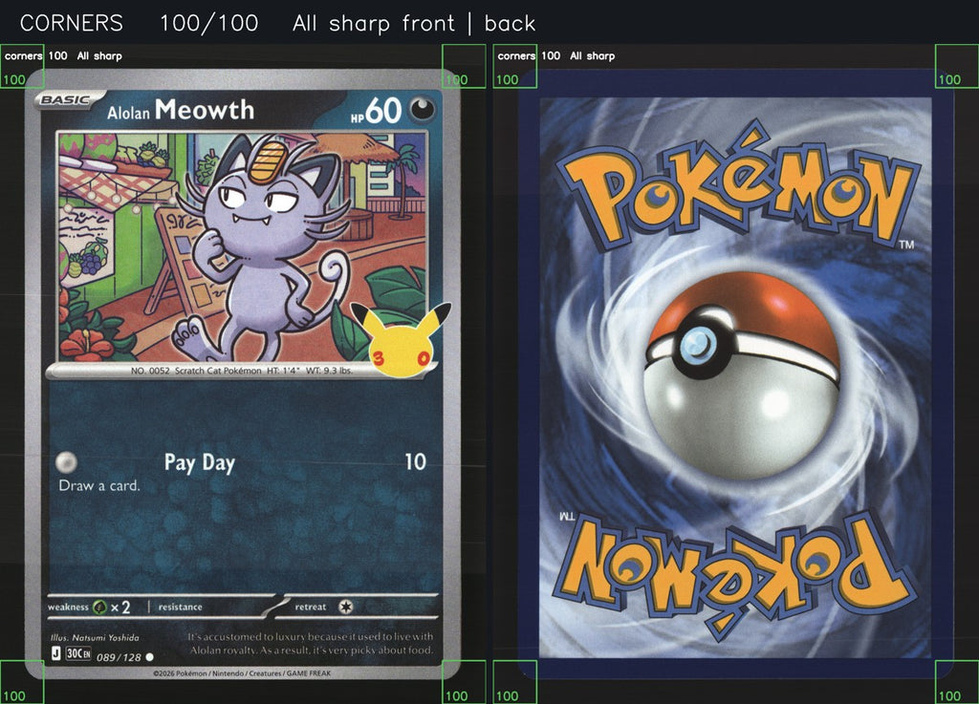Screen dimensions: 979x704
Task: Click the ©2026 Pokémon copyright line
Action: pyautogui.click(x=242, y=673)
